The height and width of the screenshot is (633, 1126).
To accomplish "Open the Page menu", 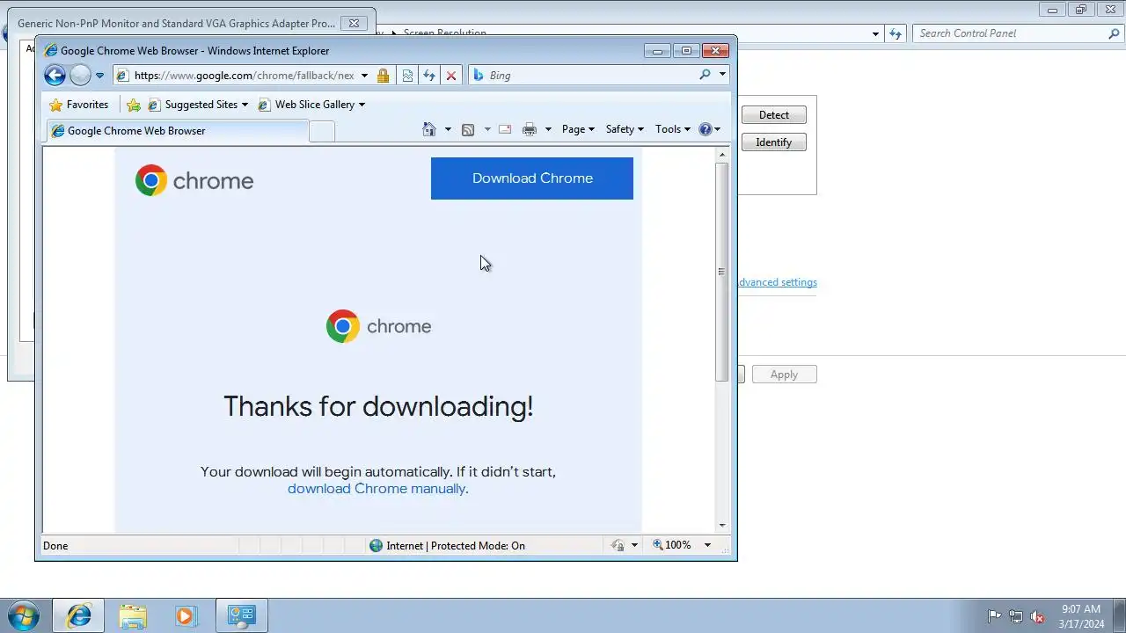I will [578, 129].
